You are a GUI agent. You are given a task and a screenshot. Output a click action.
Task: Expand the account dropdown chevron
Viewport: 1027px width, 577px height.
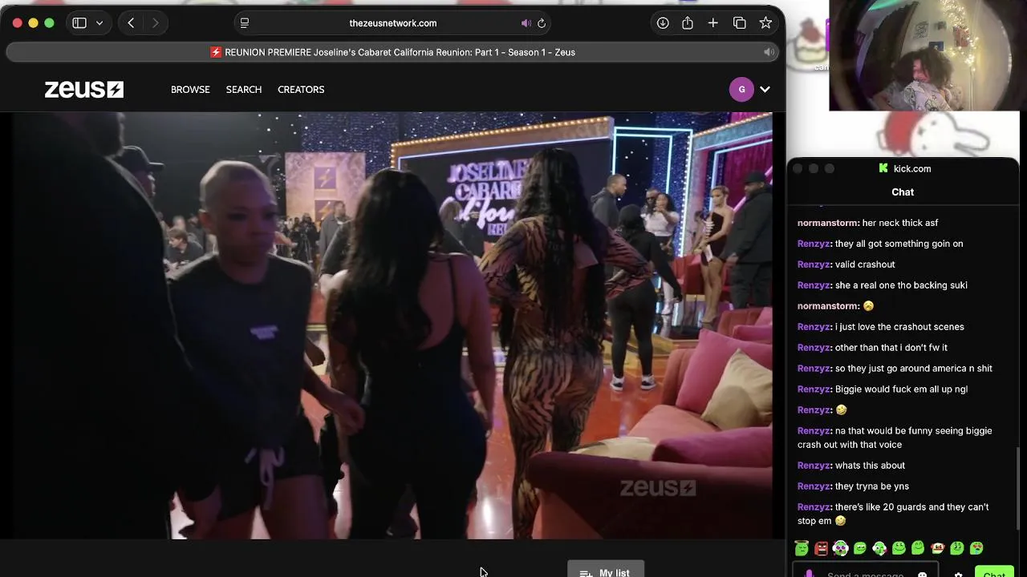[765, 90]
